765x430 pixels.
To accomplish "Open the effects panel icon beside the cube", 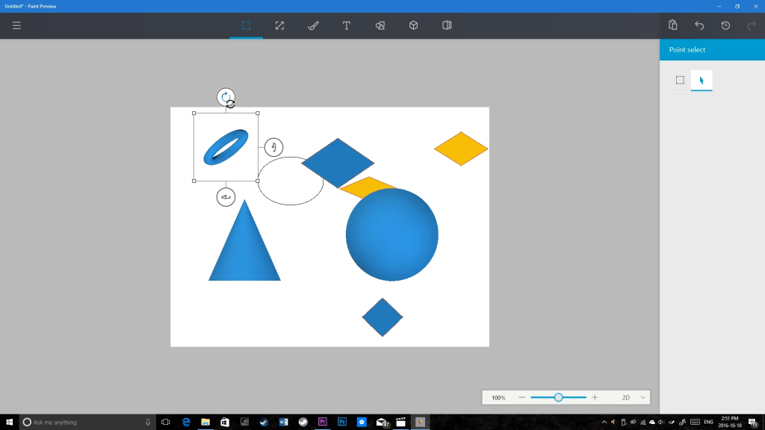I will click(x=447, y=25).
